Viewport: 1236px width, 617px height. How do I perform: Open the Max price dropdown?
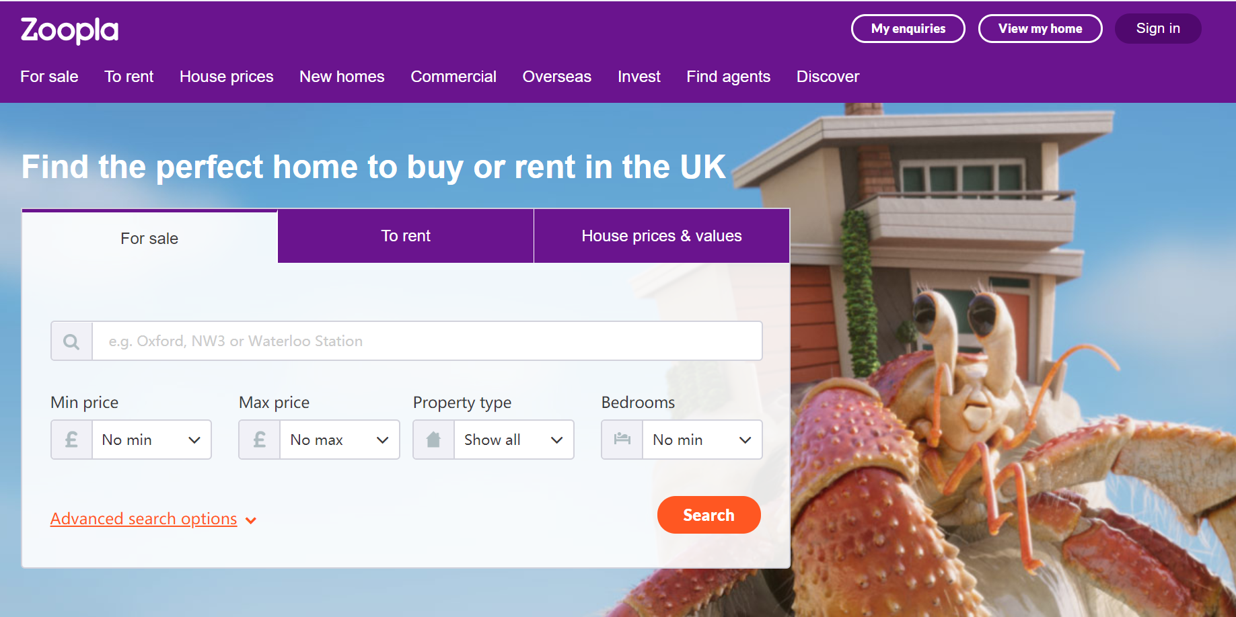[340, 440]
